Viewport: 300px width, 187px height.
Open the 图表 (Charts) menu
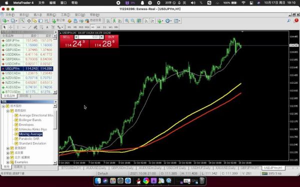click(x=51, y=14)
